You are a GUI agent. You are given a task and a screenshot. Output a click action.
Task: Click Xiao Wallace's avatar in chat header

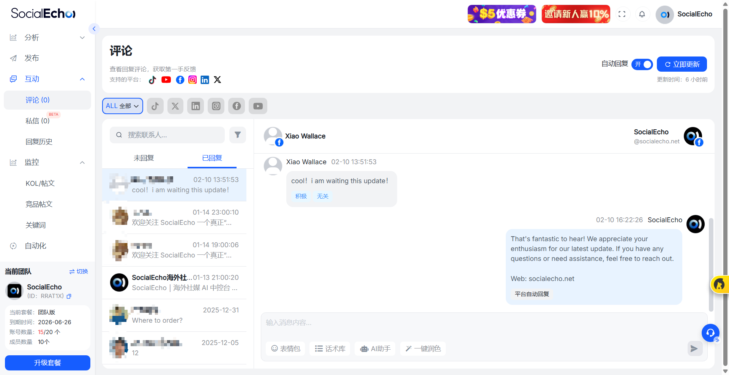tap(273, 136)
